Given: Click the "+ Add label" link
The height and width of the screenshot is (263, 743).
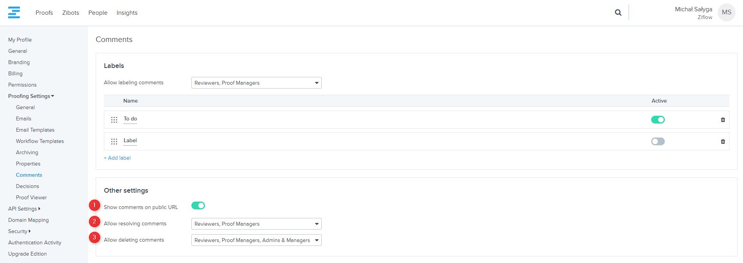Looking at the screenshot, I should point(117,158).
